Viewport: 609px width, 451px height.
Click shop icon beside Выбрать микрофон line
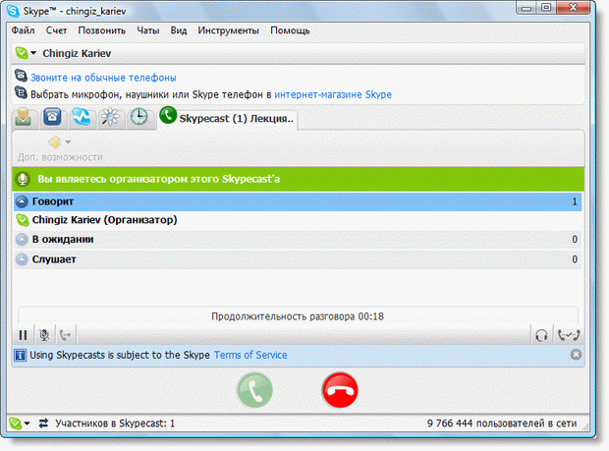click(x=21, y=92)
